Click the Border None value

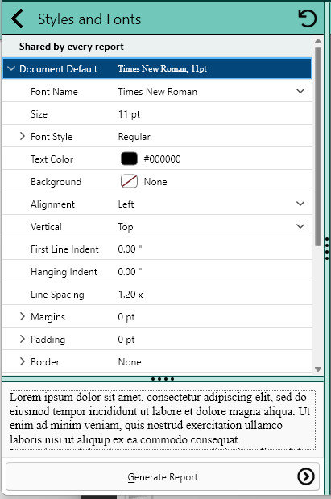click(130, 362)
